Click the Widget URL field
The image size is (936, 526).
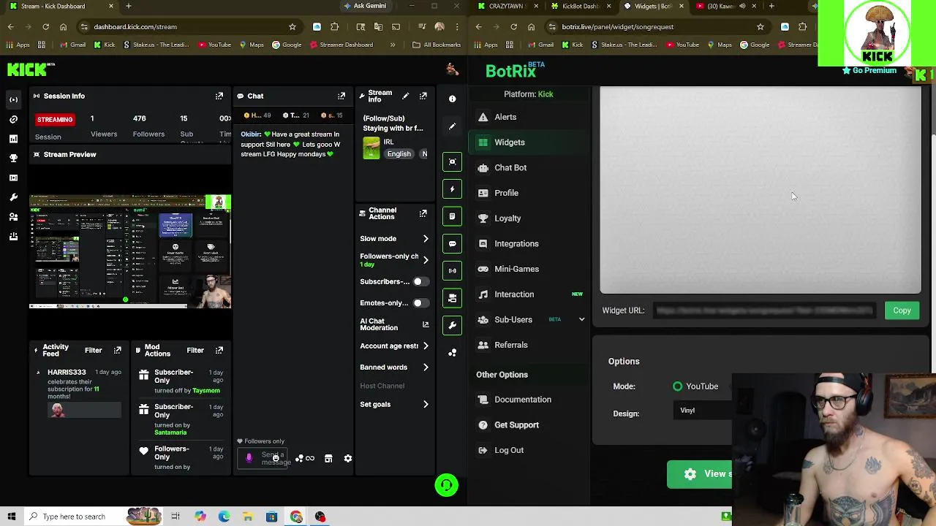point(764,310)
